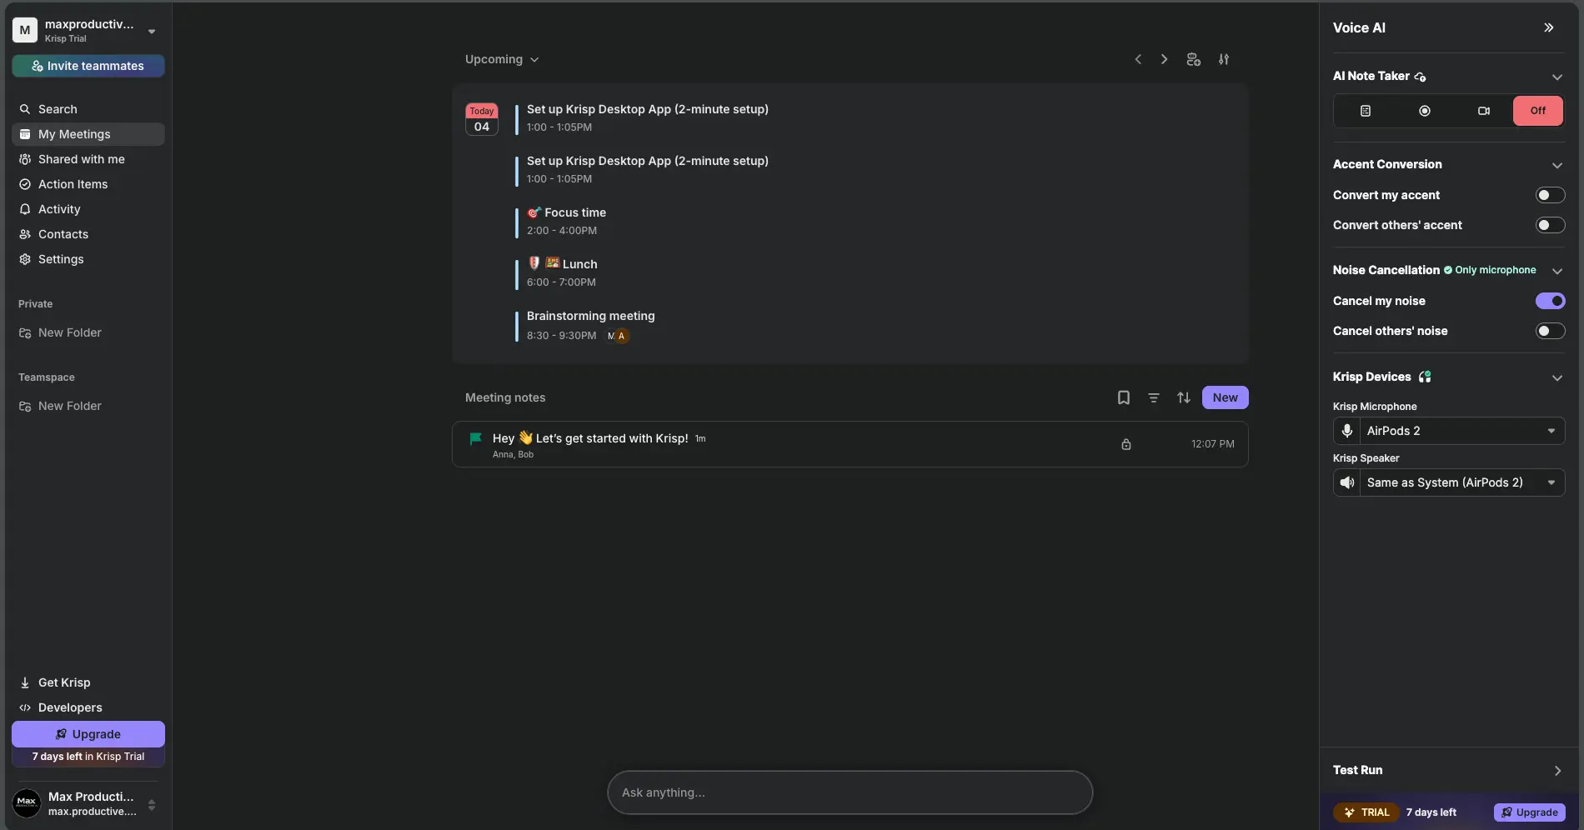Image resolution: width=1584 pixels, height=830 pixels.
Task: Expand the Test Run section
Action: point(1449,770)
